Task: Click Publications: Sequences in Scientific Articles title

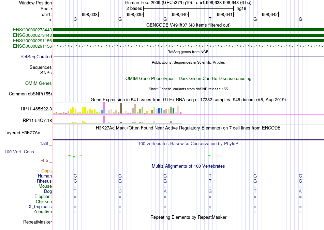Action: pyautogui.click(x=188, y=62)
